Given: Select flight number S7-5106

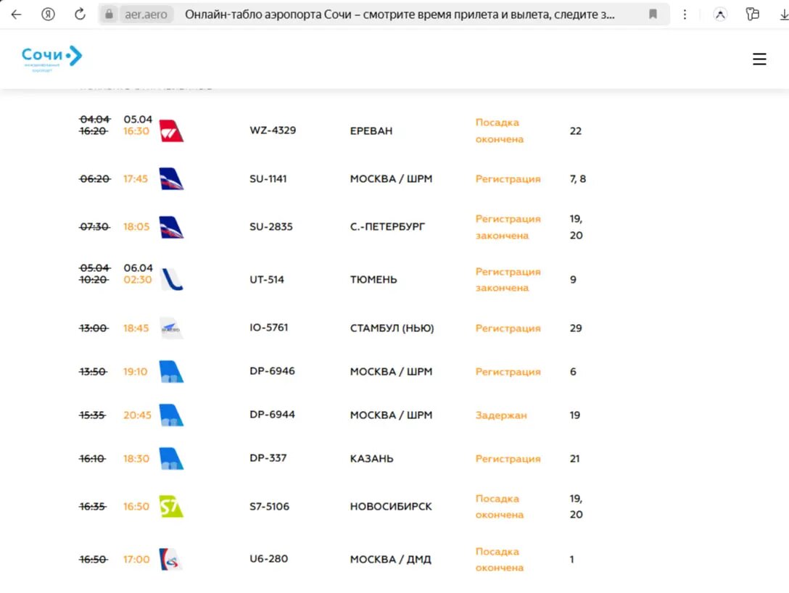Looking at the screenshot, I should 270,507.
